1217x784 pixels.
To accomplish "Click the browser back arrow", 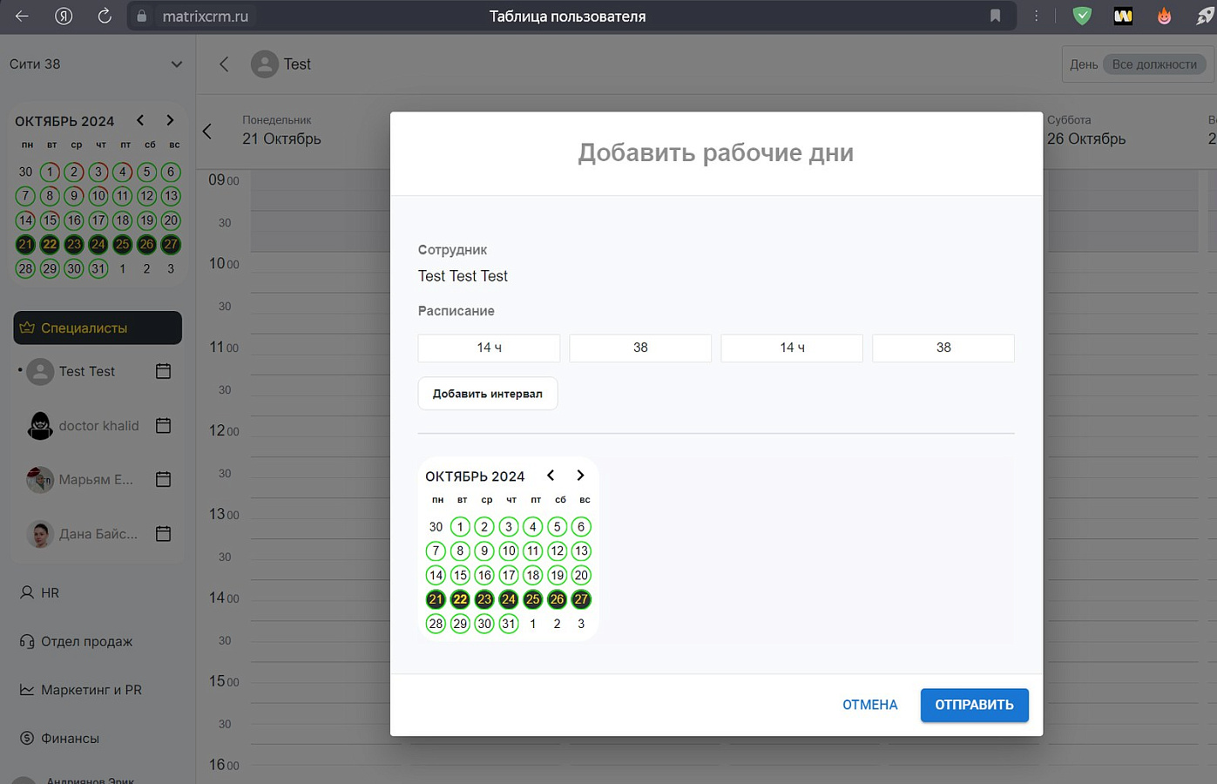I will 22,16.
